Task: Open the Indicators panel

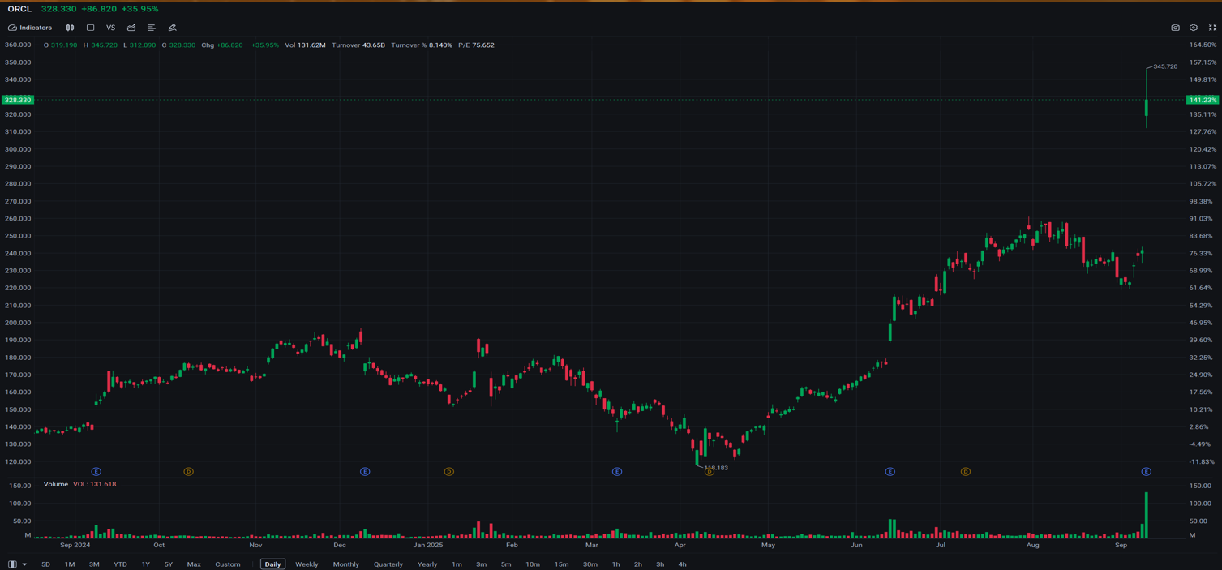Action: pos(30,28)
